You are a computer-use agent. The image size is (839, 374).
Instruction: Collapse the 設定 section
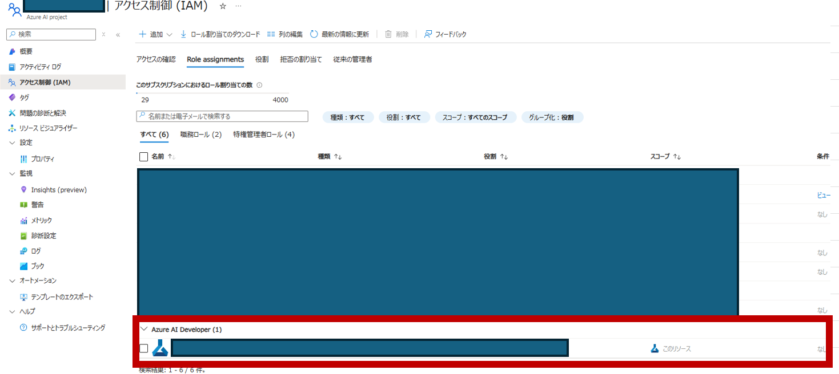coord(13,143)
